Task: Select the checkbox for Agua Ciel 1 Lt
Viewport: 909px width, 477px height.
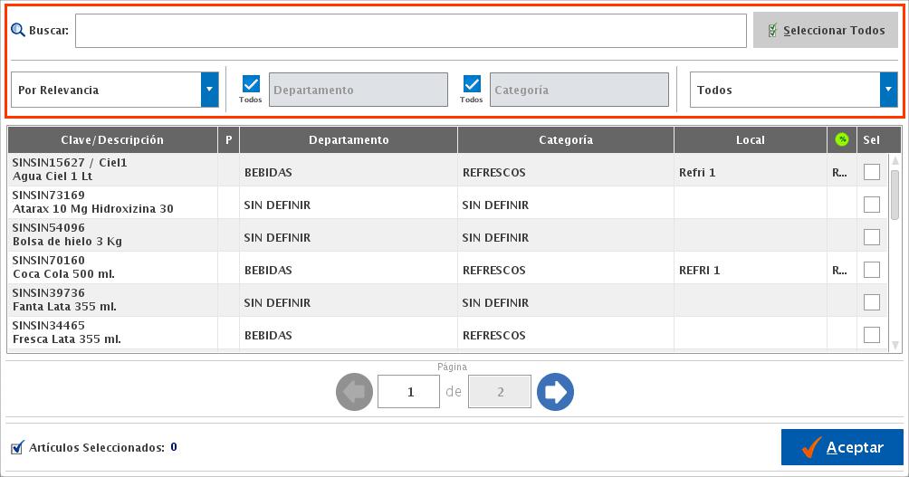Action: click(x=872, y=172)
